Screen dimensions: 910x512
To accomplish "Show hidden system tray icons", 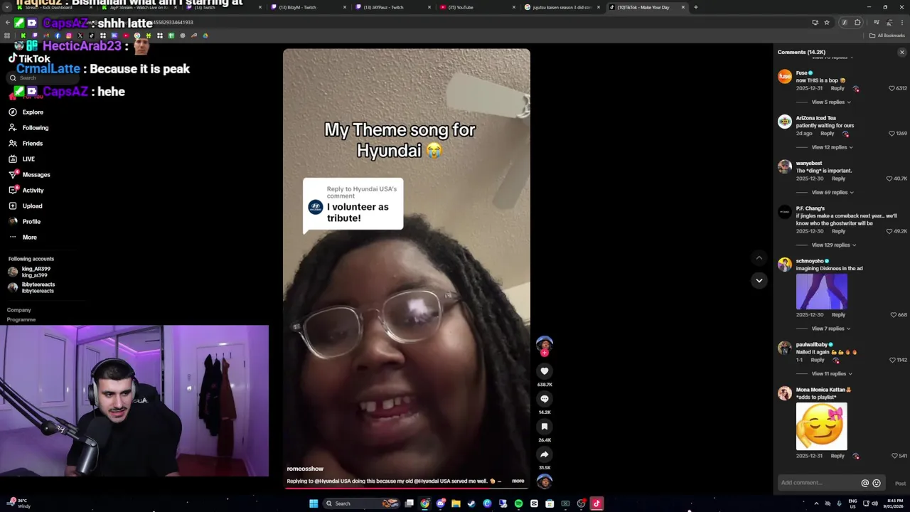I will [x=816, y=503].
